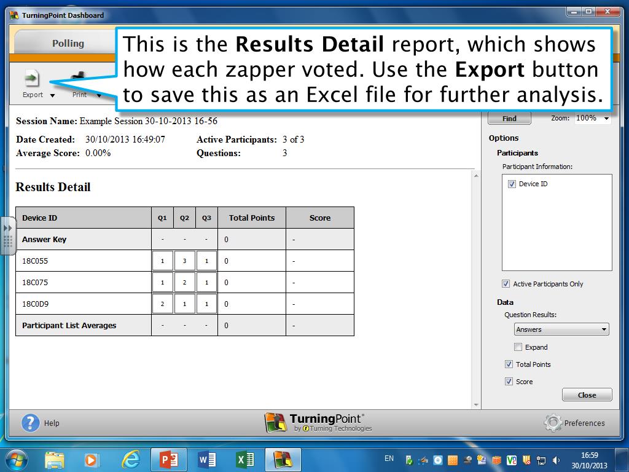Launch PowerPoint from the taskbar

[x=168, y=459]
